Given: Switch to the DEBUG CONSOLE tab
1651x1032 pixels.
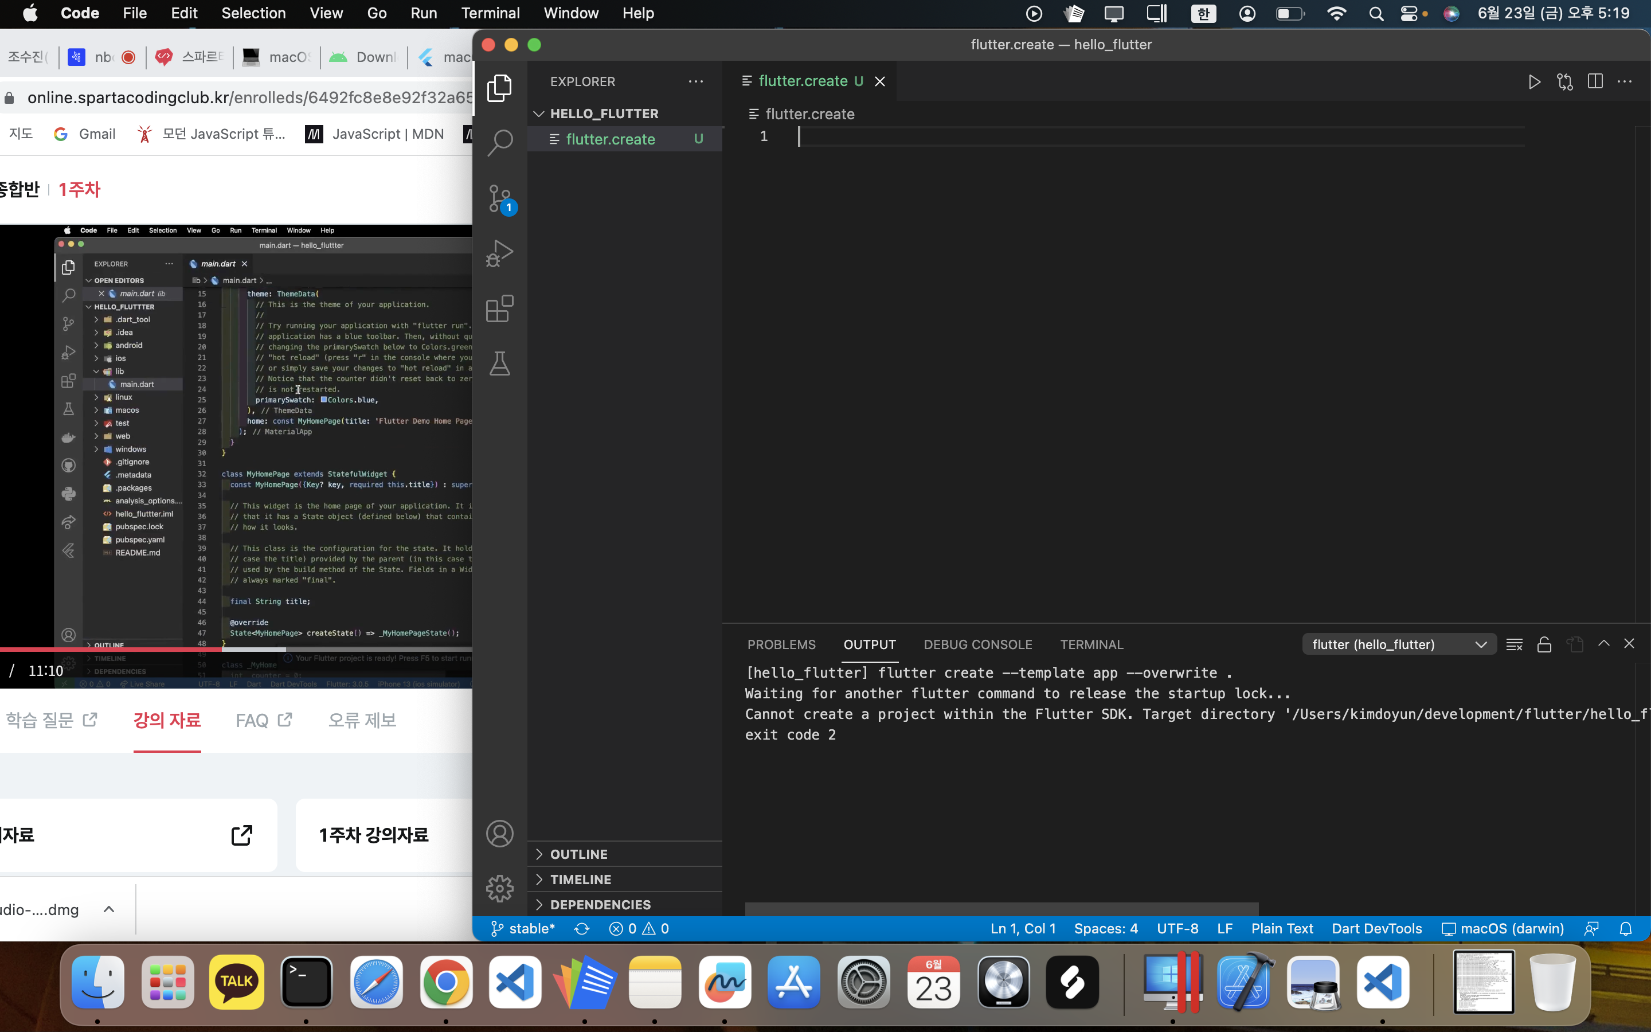Looking at the screenshot, I should point(977,644).
